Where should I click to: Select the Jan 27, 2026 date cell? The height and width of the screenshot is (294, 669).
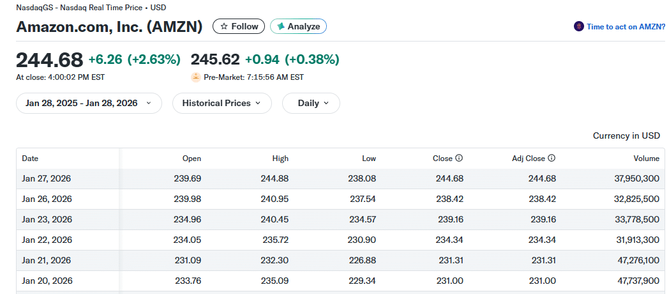[47, 178]
